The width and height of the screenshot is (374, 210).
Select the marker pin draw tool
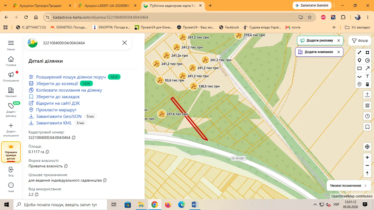pos(359,60)
